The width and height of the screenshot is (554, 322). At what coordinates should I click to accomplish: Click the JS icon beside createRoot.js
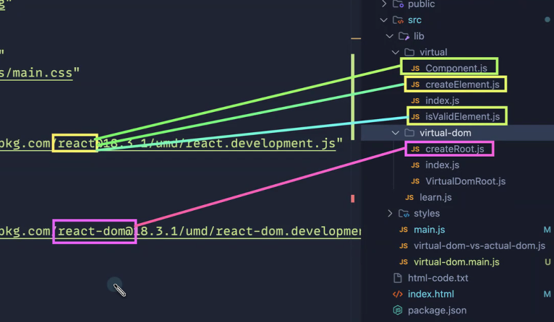point(415,149)
